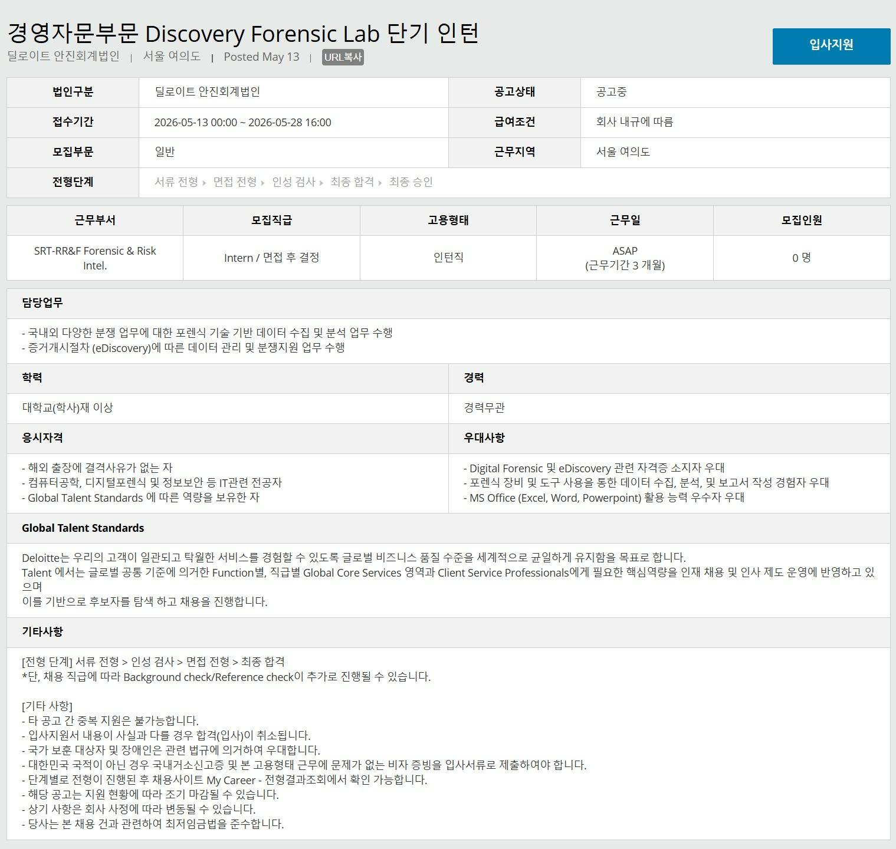Click the 근무일 column header

coord(625,221)
